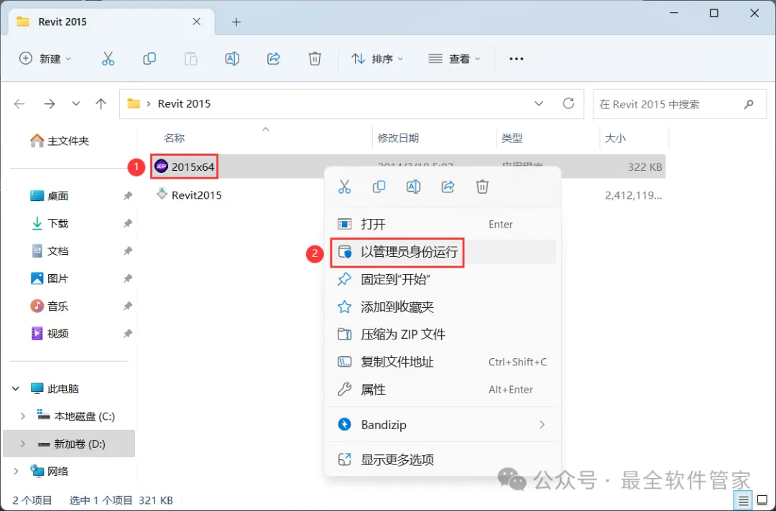The height and width of the screenshot is (511, 776).
Task: Sort by the 名称 column header
Action: point(174,139)
